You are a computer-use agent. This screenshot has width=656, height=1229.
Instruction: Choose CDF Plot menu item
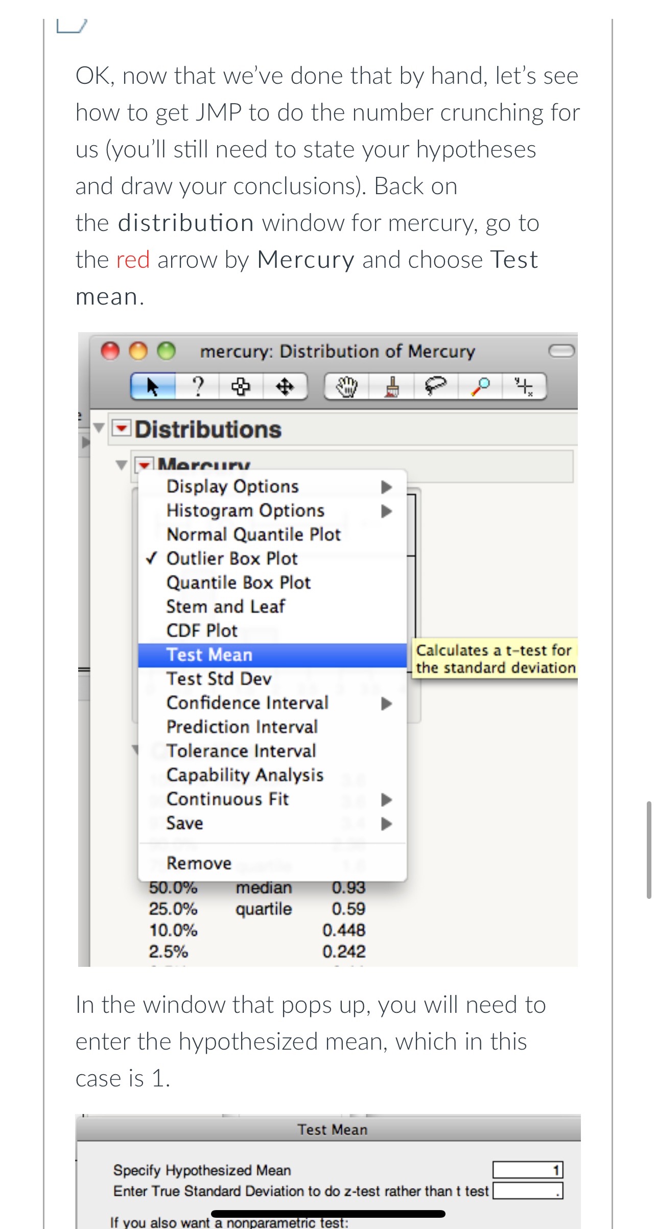pos(272,631)
